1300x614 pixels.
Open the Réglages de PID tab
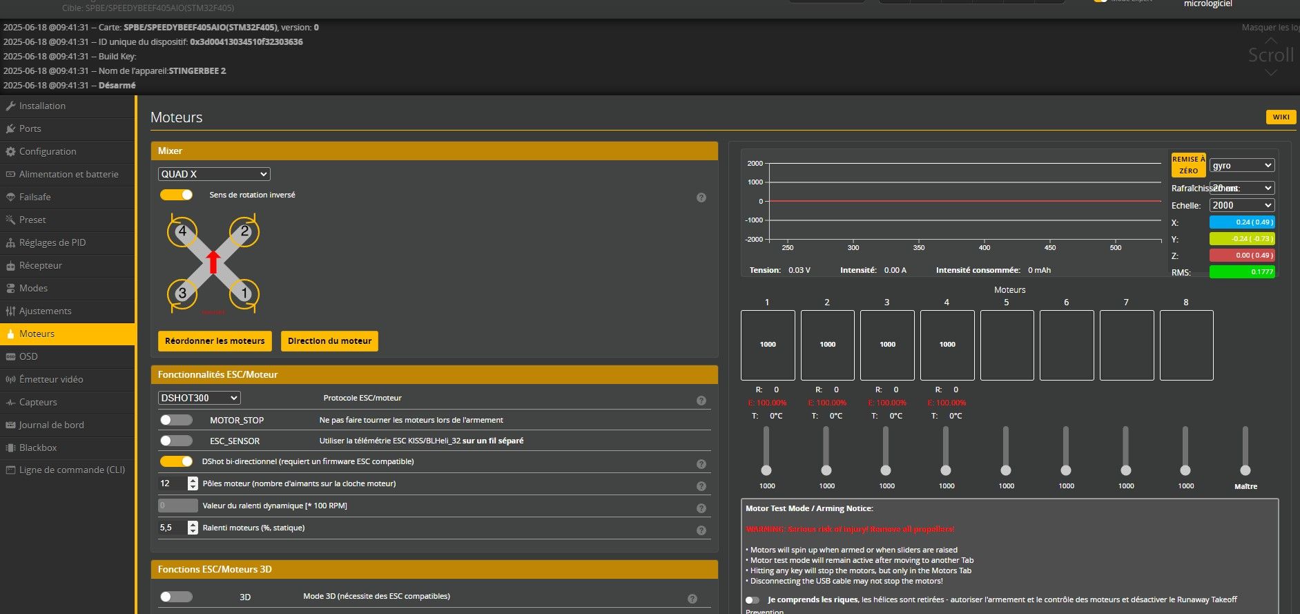52,242
